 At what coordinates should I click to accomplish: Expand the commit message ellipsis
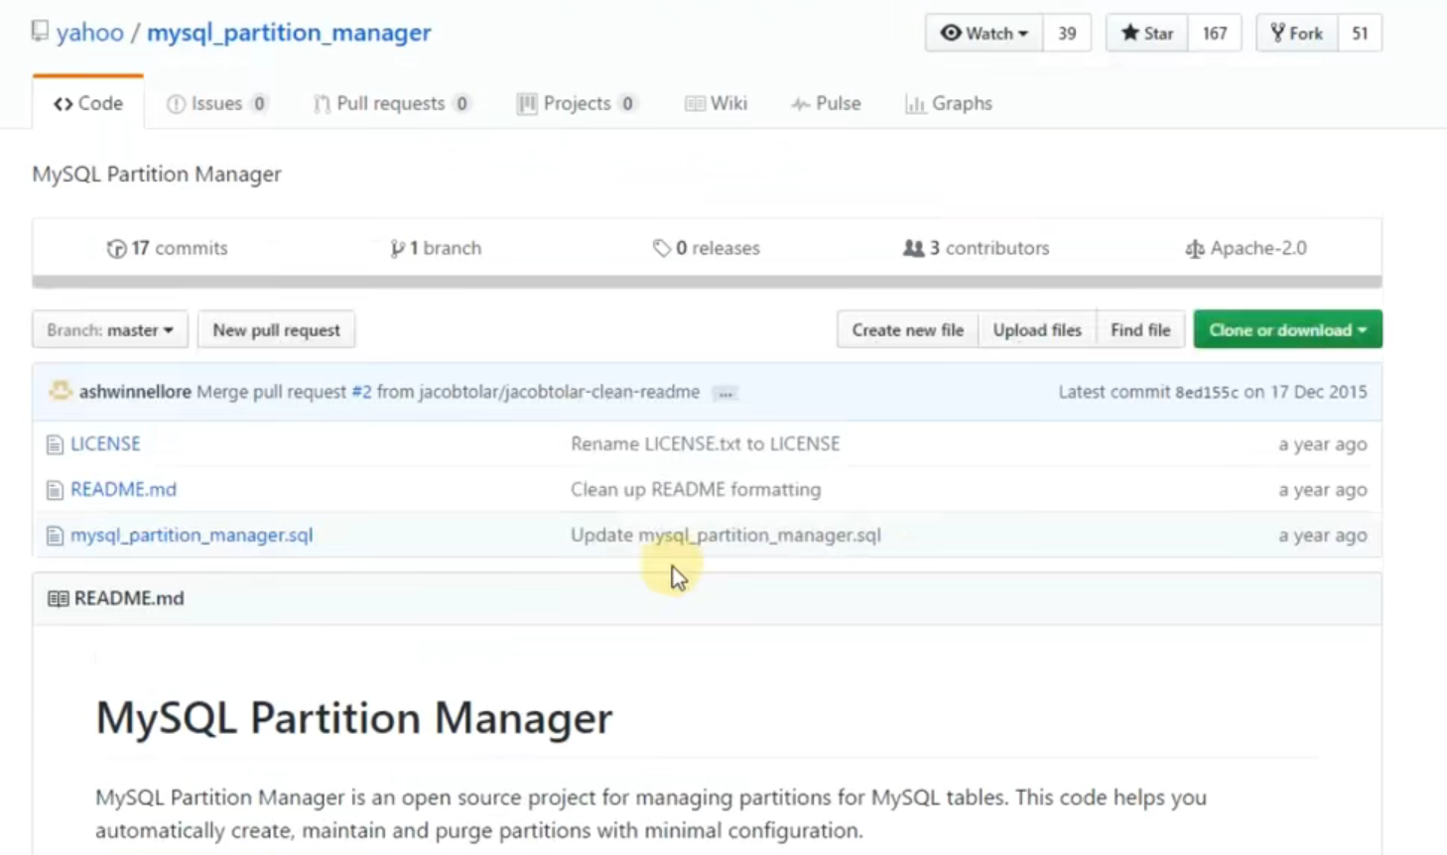(725, 394)
